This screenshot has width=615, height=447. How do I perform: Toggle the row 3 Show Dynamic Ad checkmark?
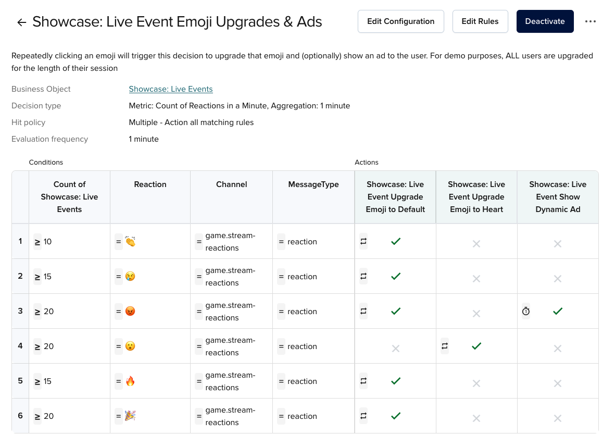point(558,311)
